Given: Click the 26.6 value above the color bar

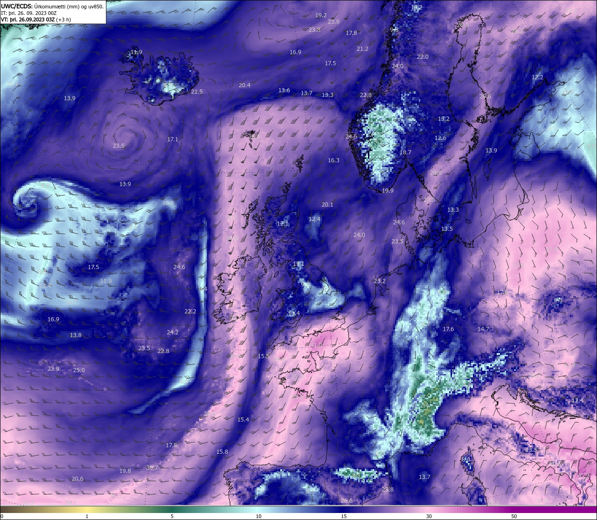Looking at the screenshot, I should pos(347,501).
